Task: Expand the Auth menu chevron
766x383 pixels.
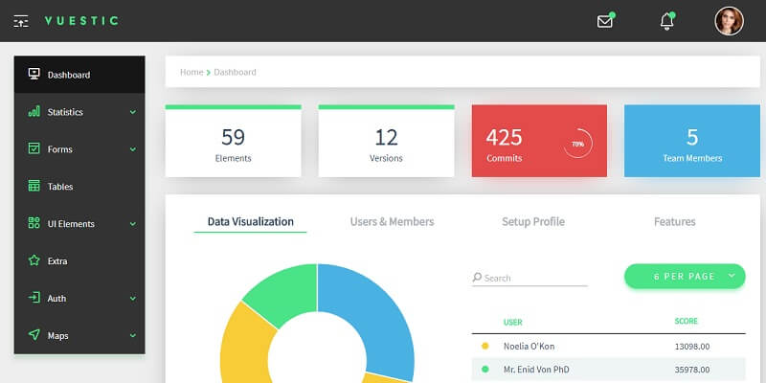Action: (133, 298)
